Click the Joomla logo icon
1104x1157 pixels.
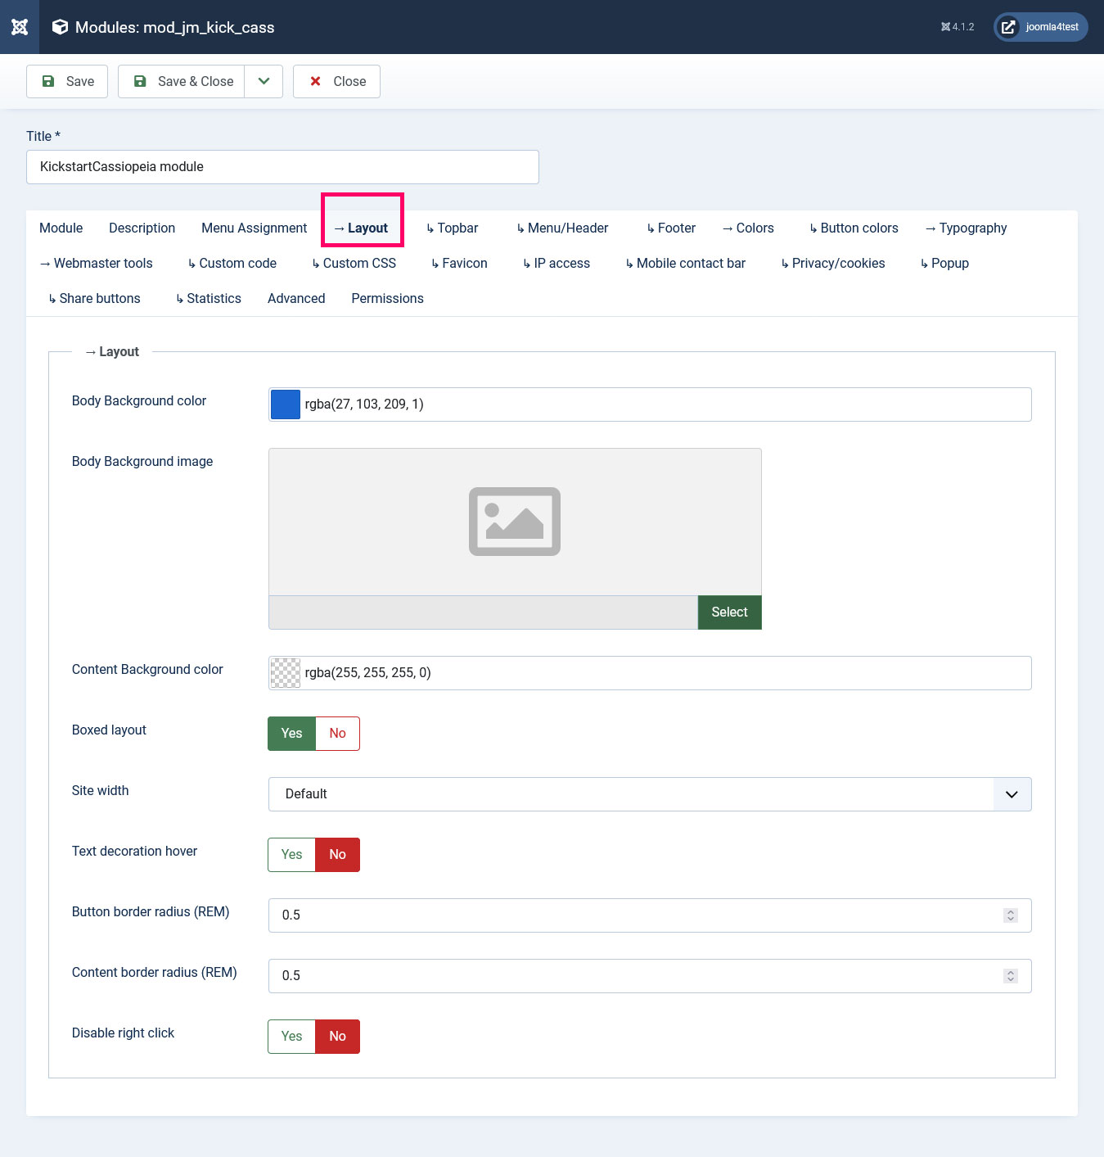20,27
